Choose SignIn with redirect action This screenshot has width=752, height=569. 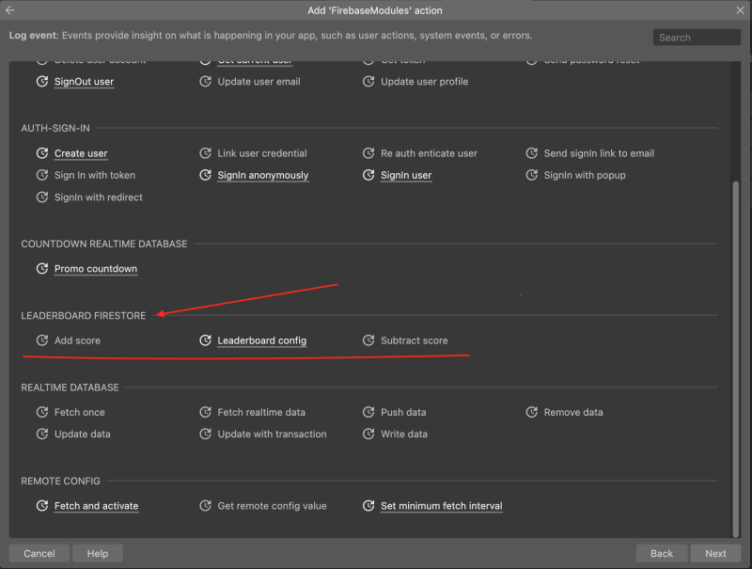[x=99, y=198]
